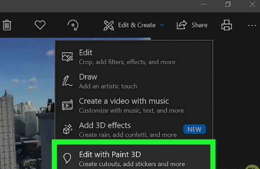Choose Add 3D effects option
This screenshot has height=169, width=260.
[x=134, y=129]
